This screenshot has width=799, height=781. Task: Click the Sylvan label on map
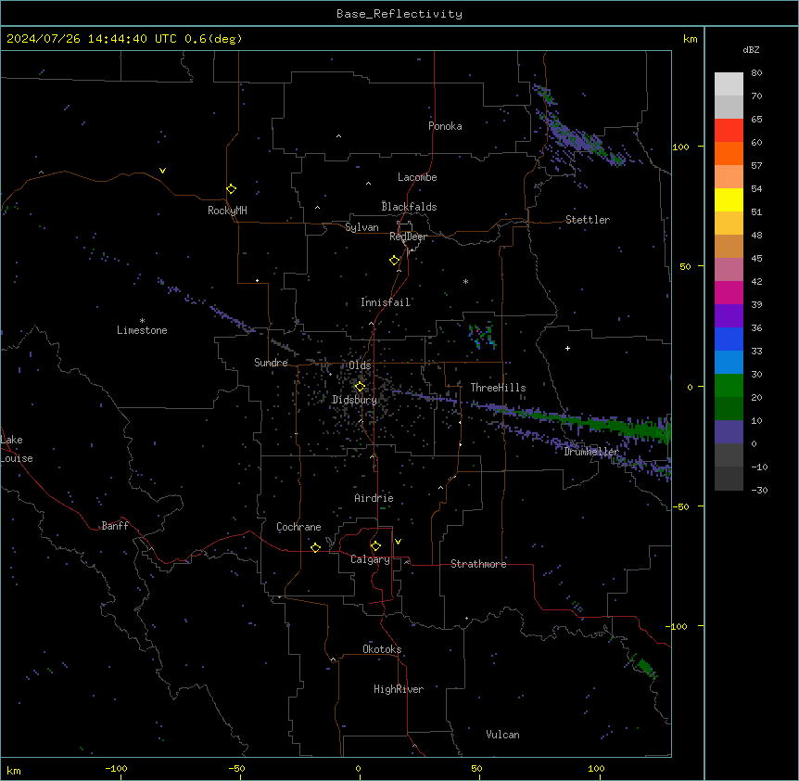pos(361,227)
